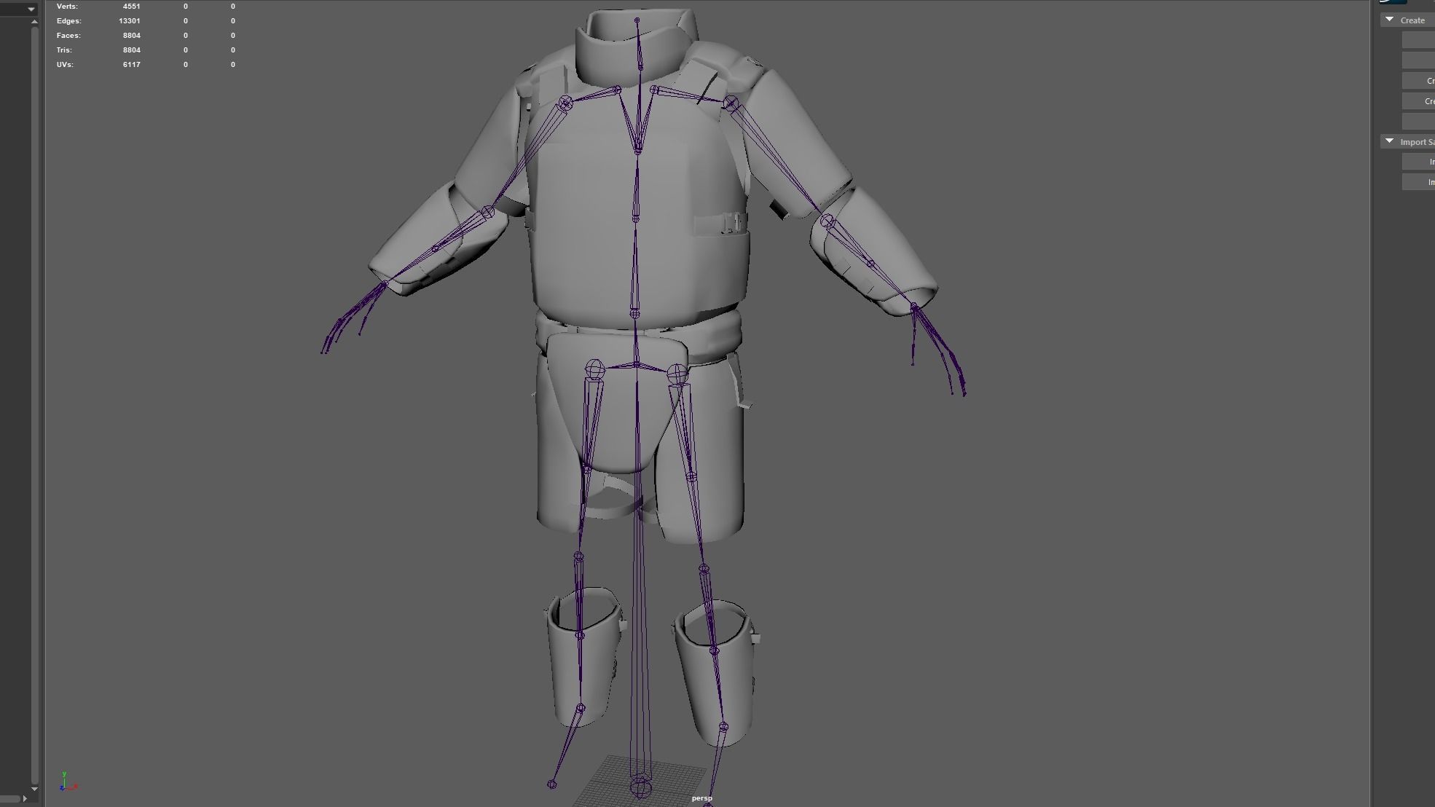1435x807 pixels.
Task: Click the left panel scroll-up arrow
Action: pos(34,22)
